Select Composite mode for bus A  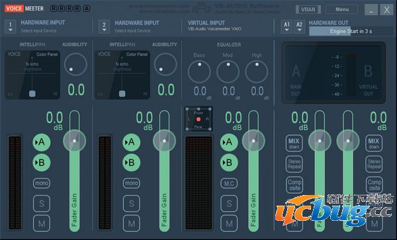coord(294,185)
